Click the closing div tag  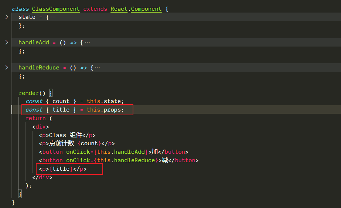point(42,177)
